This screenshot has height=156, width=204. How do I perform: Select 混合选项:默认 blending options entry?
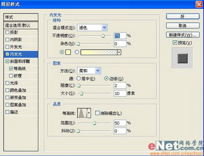[x=21, y=25]
